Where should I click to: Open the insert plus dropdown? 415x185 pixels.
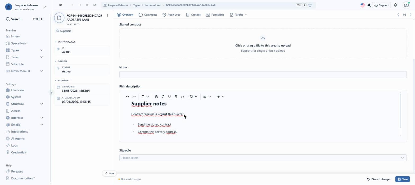(x=221, y=97)
